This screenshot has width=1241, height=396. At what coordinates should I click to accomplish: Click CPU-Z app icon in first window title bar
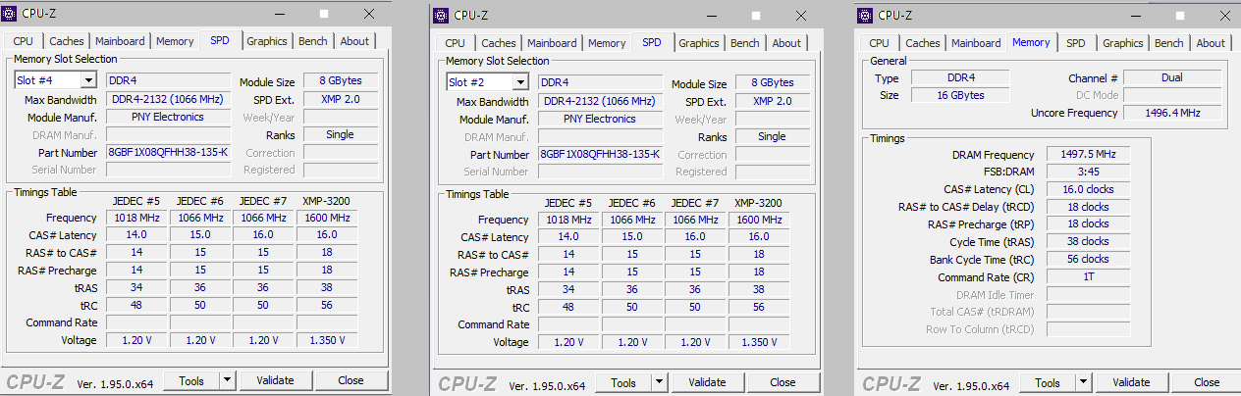point(9,14)
